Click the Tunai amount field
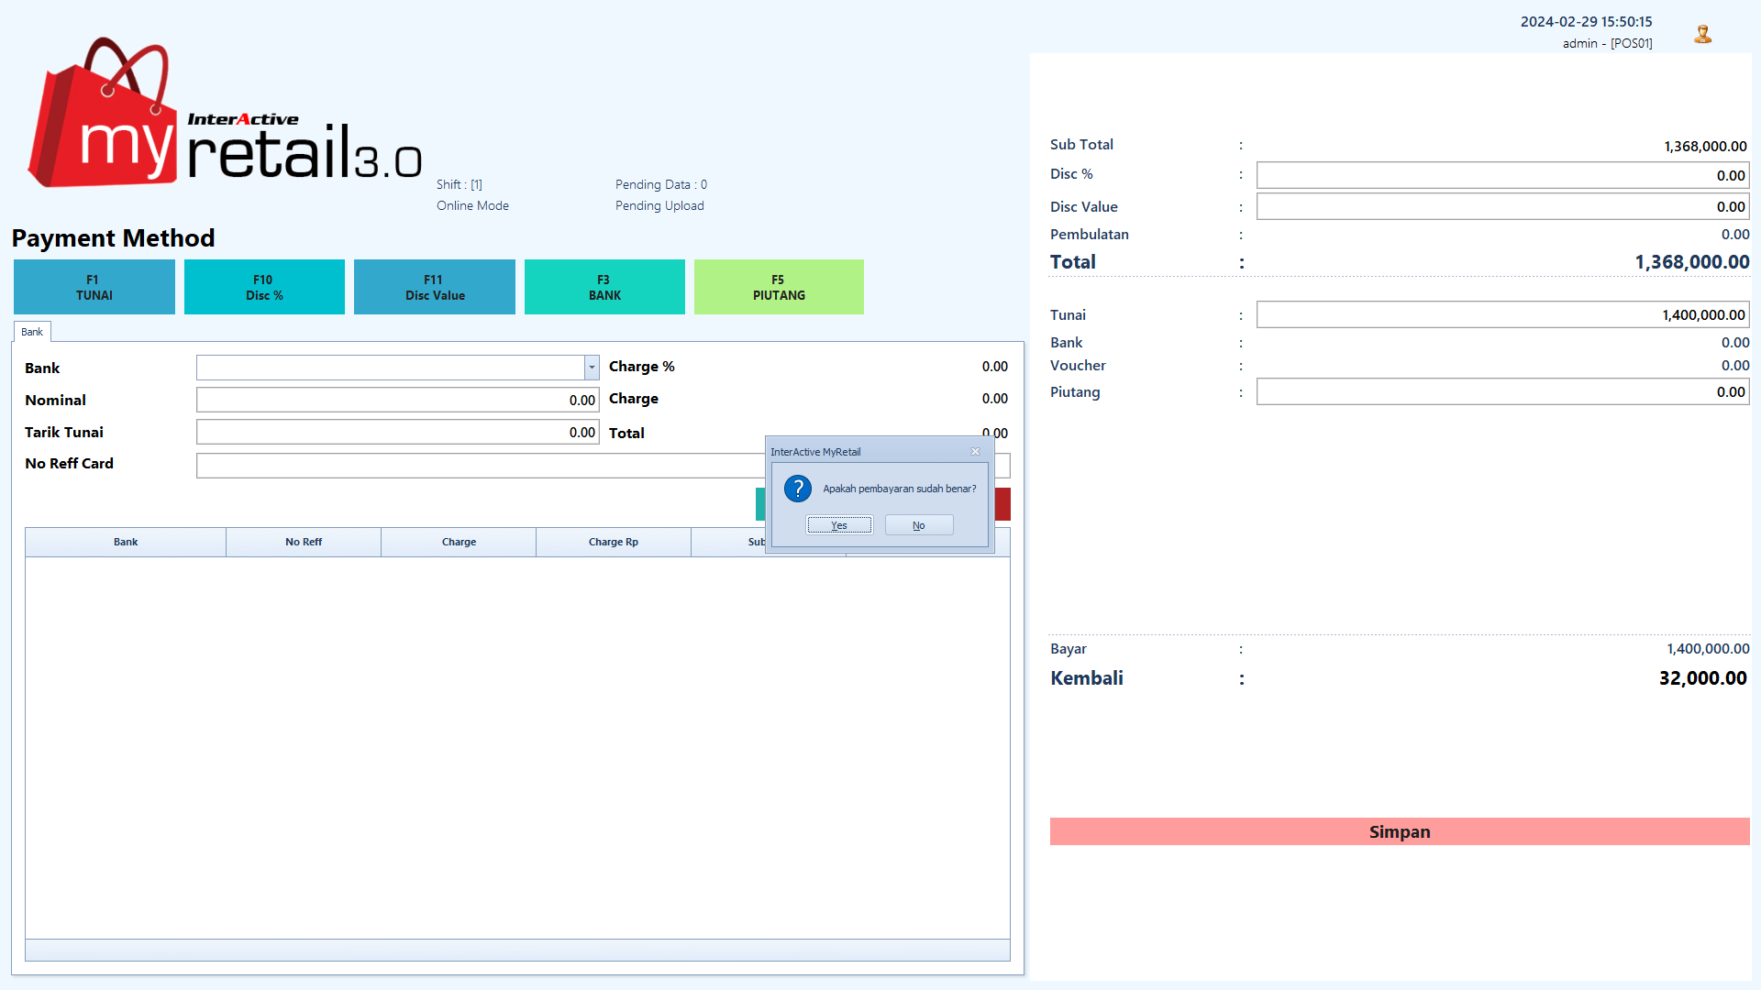Screen dimensions: 1761x990 [1501, 314]
